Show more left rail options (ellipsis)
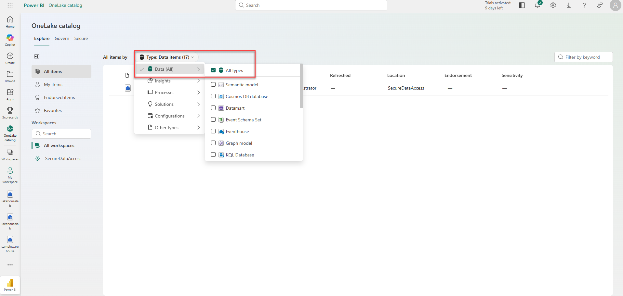This screenshot has height=296, width=623. pyautogui.click(x=10, y=265)
